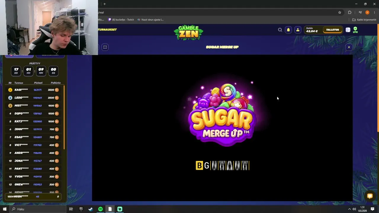Open Task View on the taskbar
The height and width of the screenshot is (213, 379).
(71, 209)
